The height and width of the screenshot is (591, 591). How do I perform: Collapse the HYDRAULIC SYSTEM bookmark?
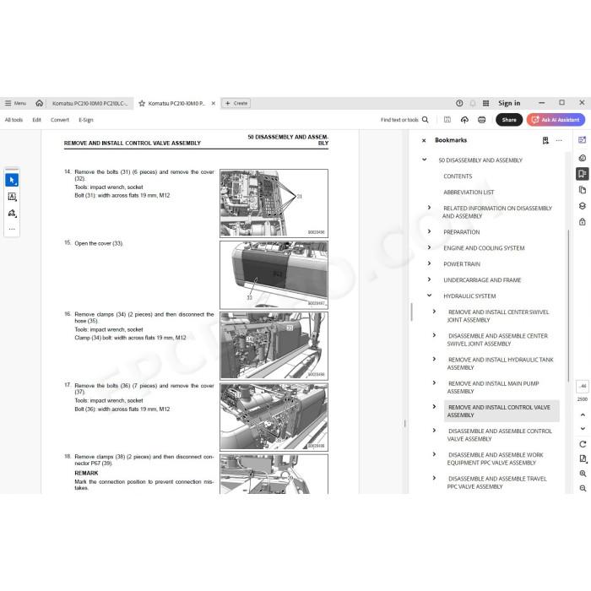[429, 295]
